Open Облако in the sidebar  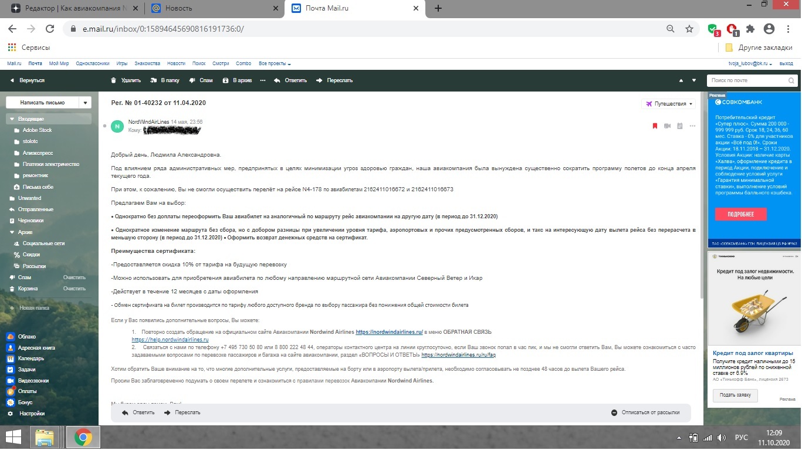tap(26, 337)
